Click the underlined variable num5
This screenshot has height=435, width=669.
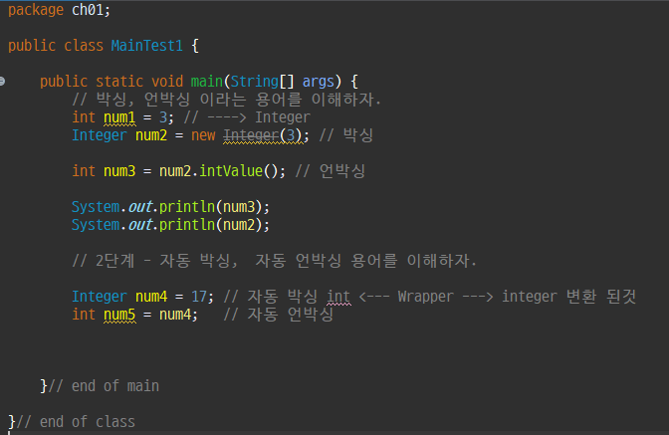coord(119,315)
